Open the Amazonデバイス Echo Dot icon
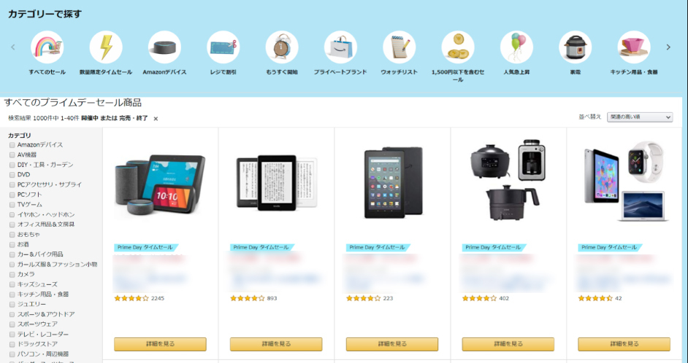Image resolution: width=688 pixels, height=363 pixels. coord(164,47)
